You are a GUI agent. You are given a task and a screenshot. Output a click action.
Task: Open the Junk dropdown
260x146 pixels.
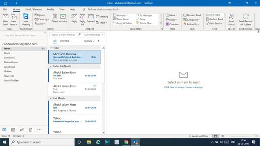click(x=40, y=24)
